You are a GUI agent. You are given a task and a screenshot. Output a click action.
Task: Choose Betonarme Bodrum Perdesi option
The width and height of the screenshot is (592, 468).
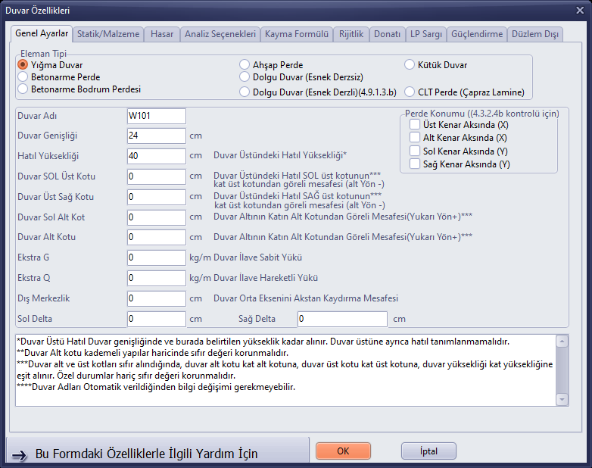pyautogui.click(x=23, y=89)
